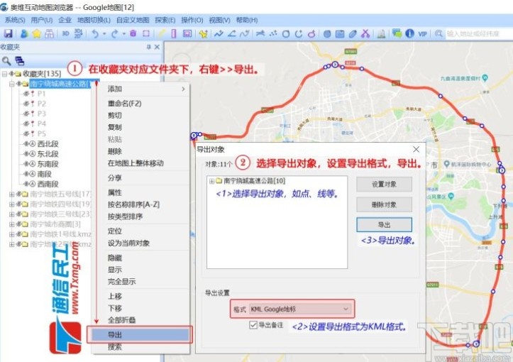
Task: Click the 导出 button in export dialog
Action: click(384, 225)
